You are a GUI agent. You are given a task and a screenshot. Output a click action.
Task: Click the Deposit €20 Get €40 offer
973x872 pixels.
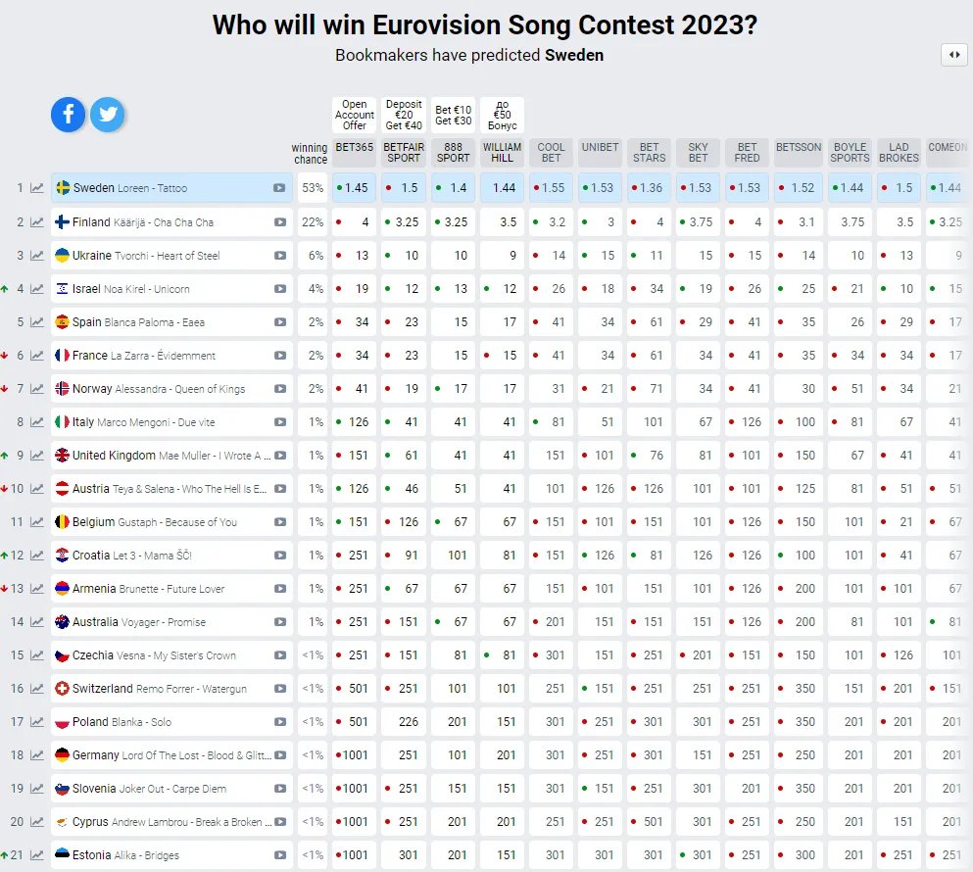pyautogui.click(x=404, y=115)
